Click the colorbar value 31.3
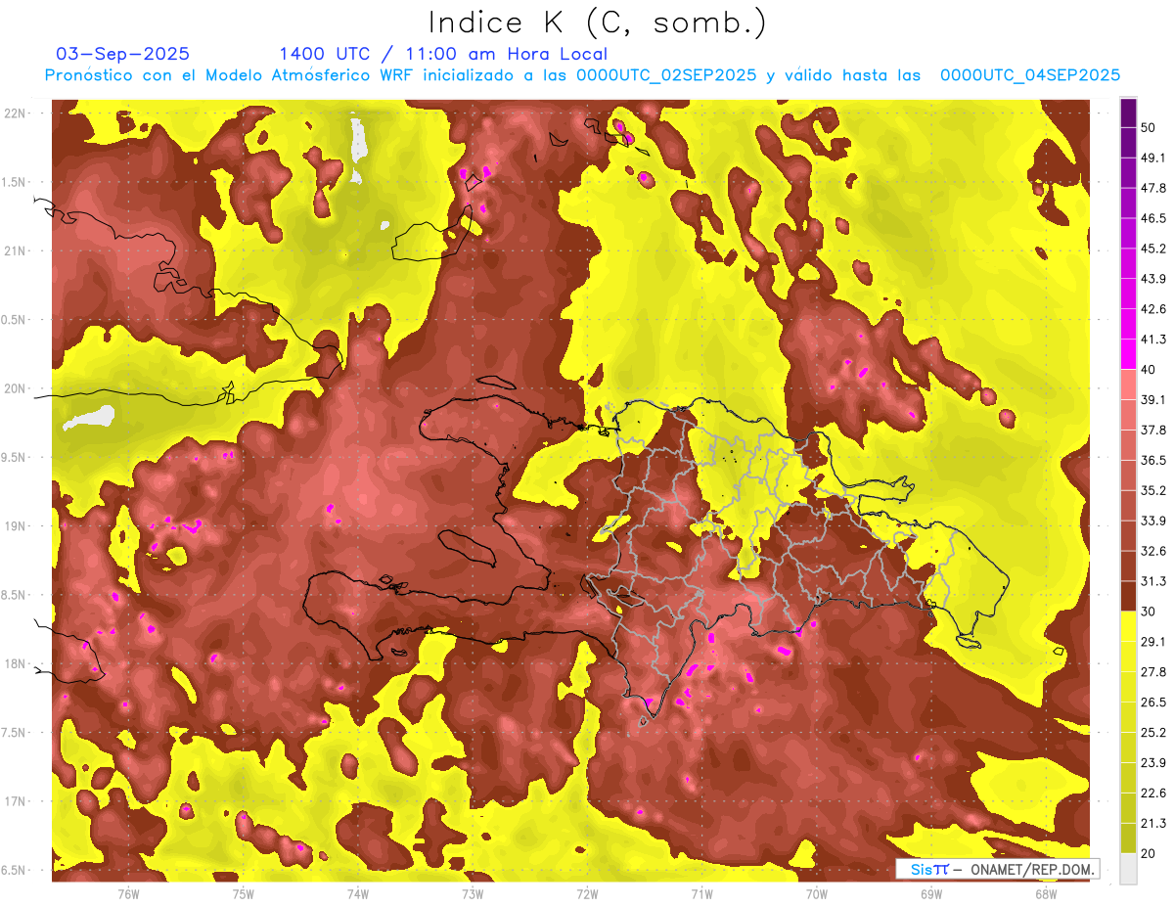The height and width of the screenshot is (907, 1174). click(1152, 581)
